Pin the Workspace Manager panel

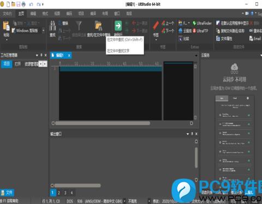point(41,55)
